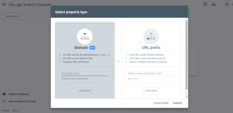Click the Submit feedback icon
Viewport: 233px width, 113px height.
[4, 94]
